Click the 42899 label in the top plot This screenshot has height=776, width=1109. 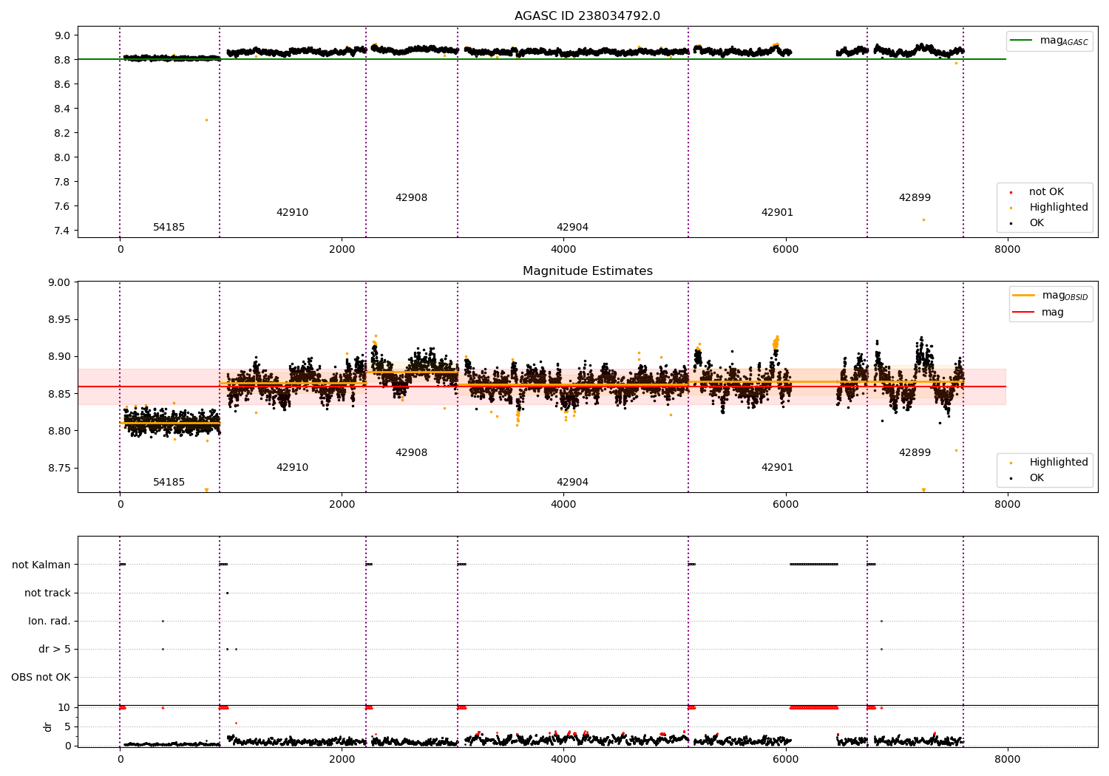(915, 198)
